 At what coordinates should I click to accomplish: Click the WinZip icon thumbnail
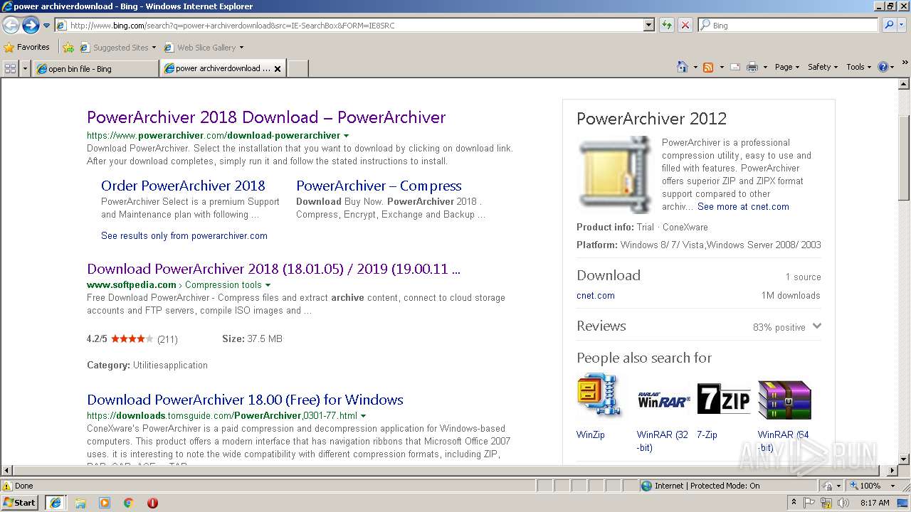pyautogui.click(x=599, y=394)
